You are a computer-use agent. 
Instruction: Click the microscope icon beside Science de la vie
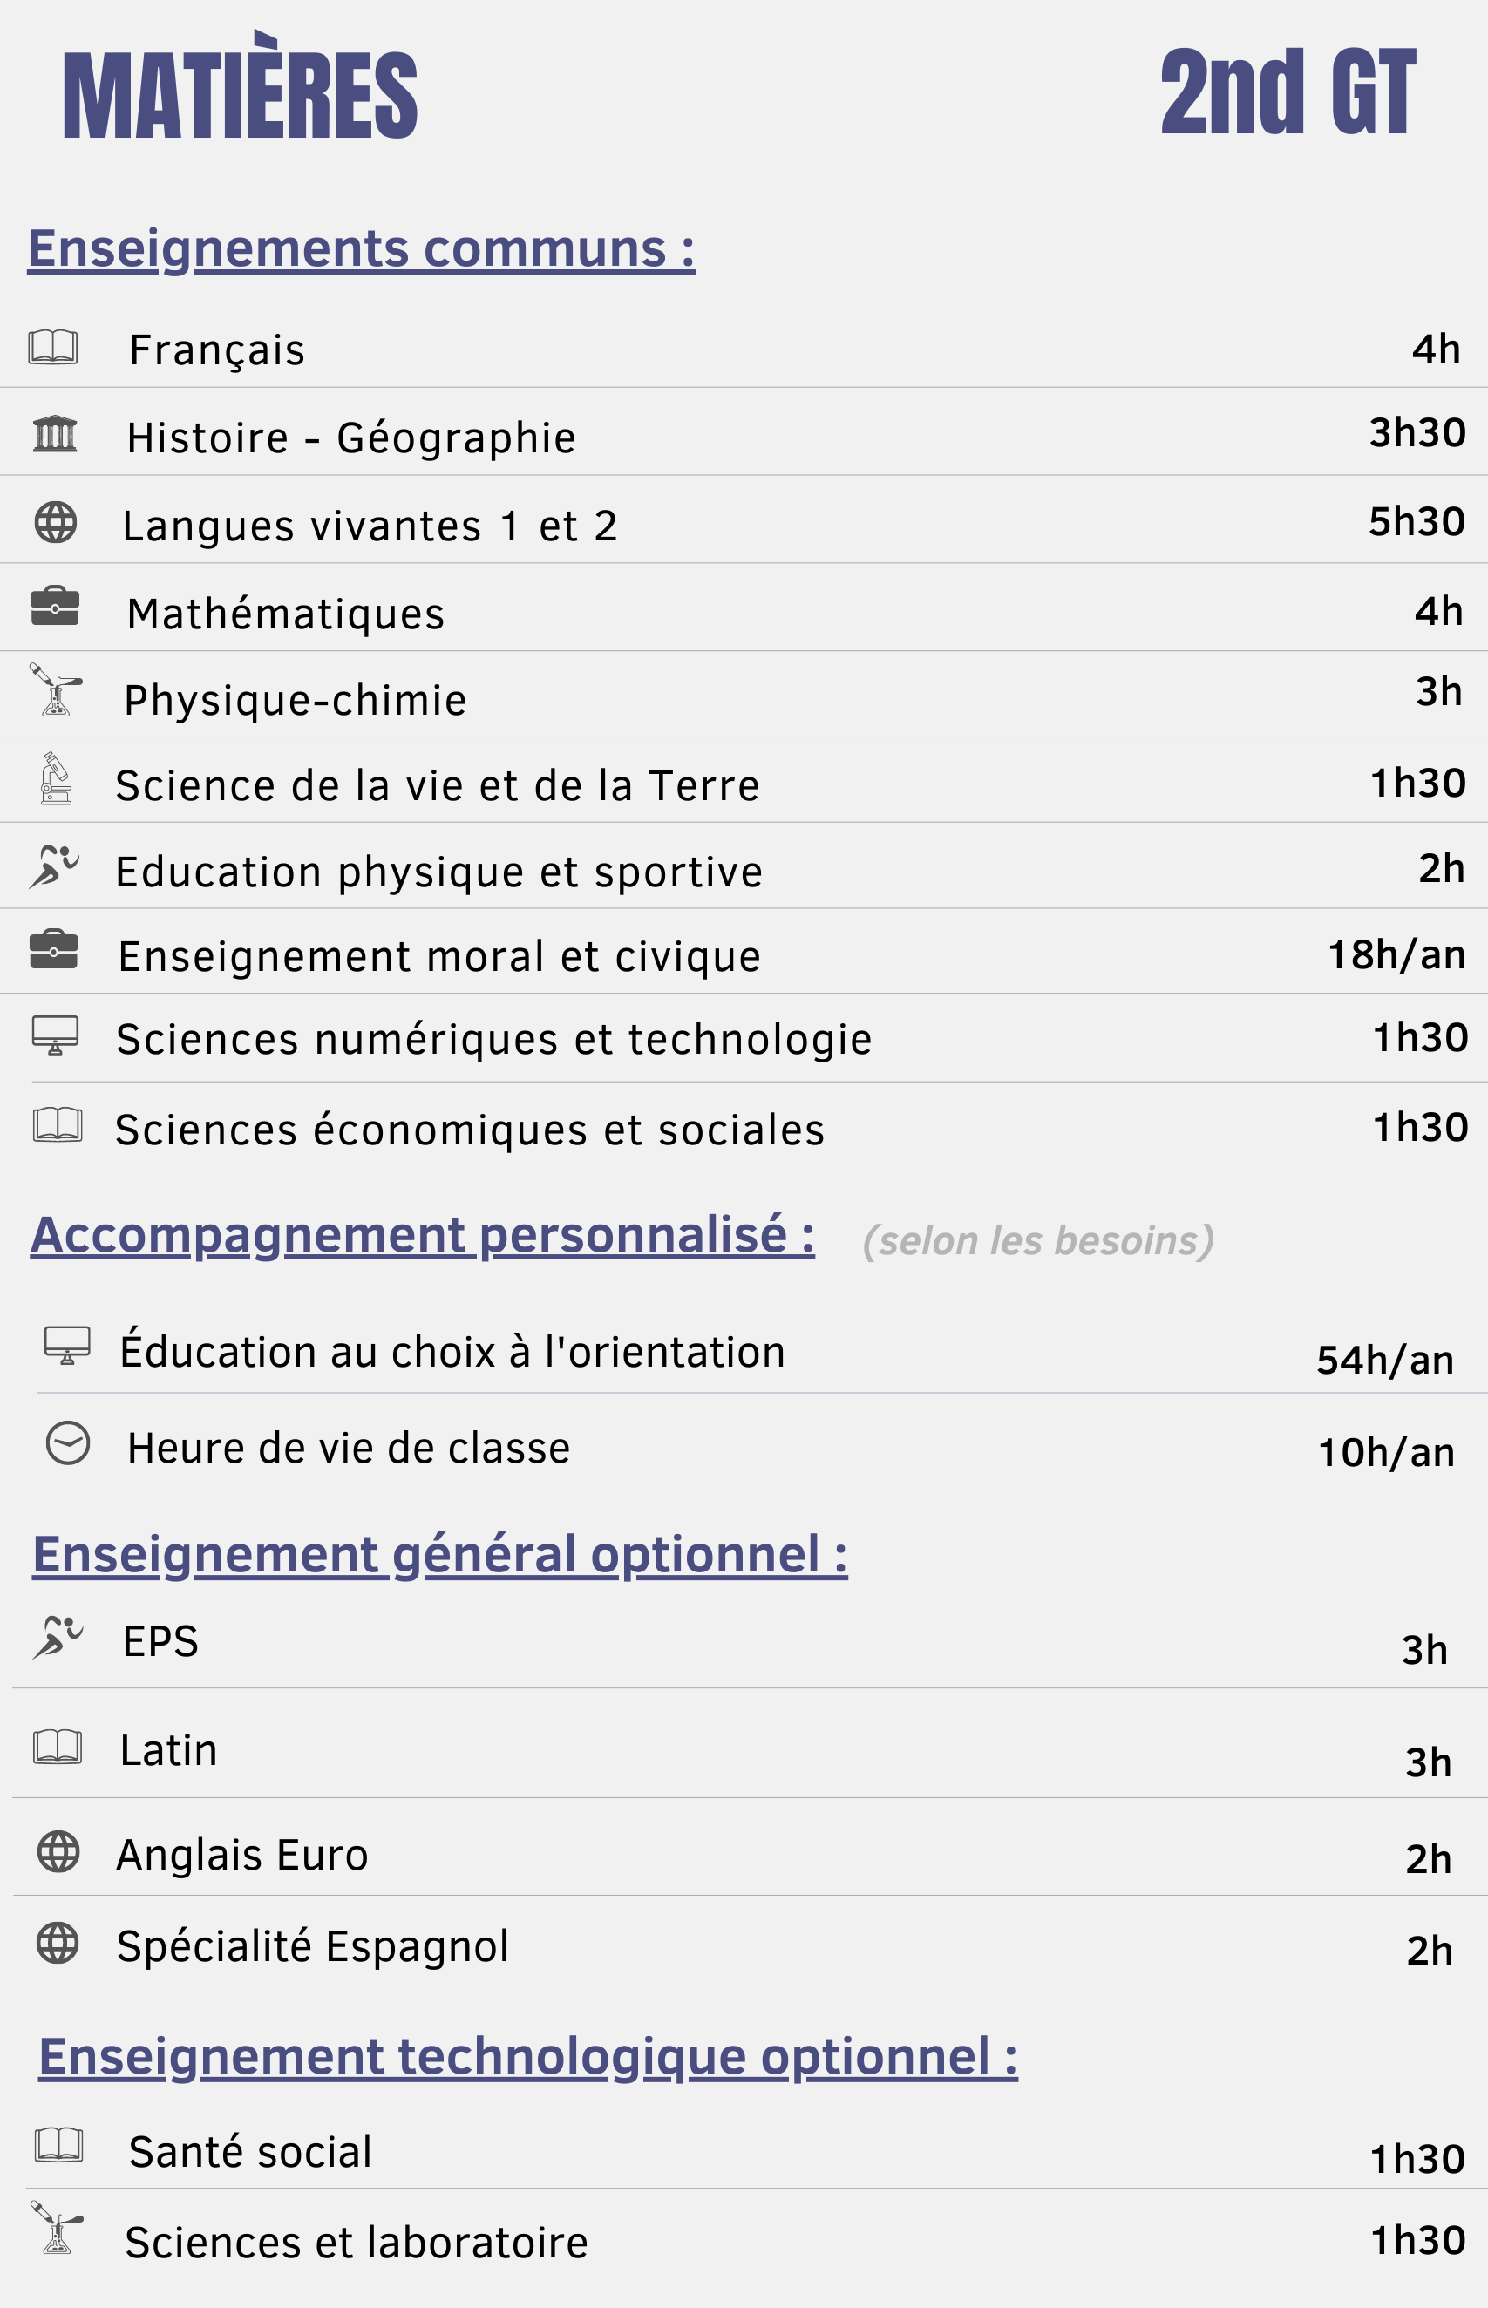(x=55, y=778)
